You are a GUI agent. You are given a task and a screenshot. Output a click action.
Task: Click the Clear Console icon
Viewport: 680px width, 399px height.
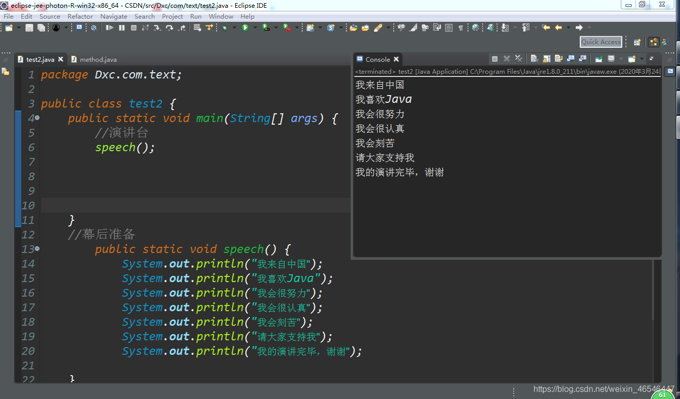(x=535, y=59)
